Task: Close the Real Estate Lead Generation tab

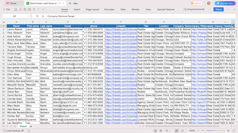Action: pyautogui.click(x=63, y=3)
